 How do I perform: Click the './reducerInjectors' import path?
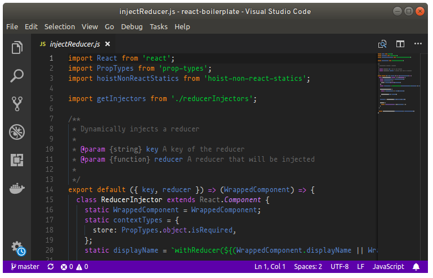(212, 99)
